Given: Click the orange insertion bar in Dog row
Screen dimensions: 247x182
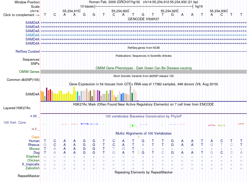Looking at the screenshot, I should click(139, 152).
